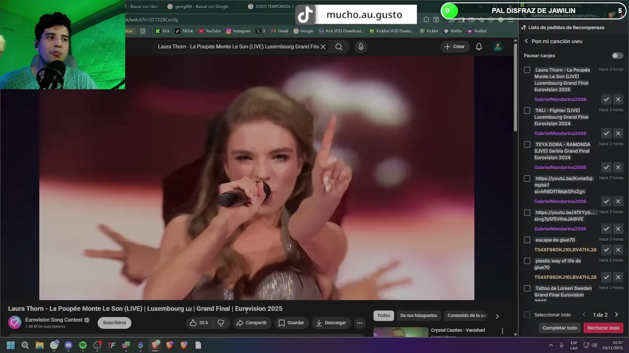Click the YouTube Crear button

pyautogui.click(x=455, y=47)
